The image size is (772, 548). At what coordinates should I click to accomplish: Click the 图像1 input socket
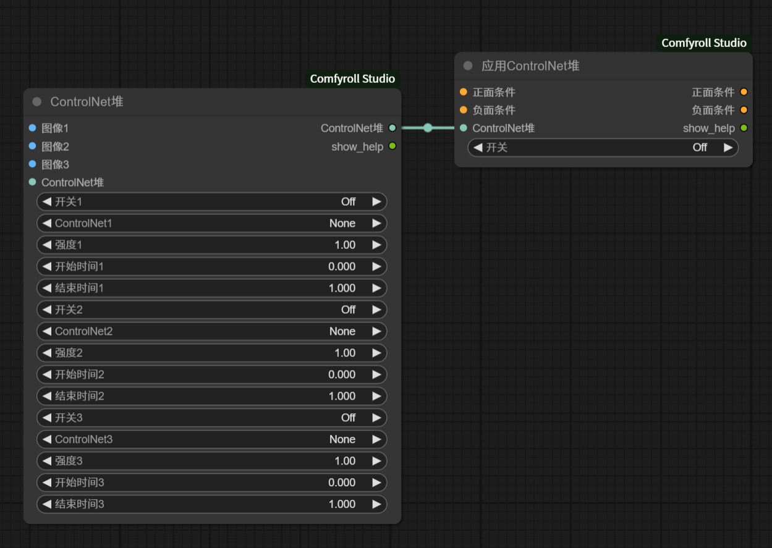[32, 128]
